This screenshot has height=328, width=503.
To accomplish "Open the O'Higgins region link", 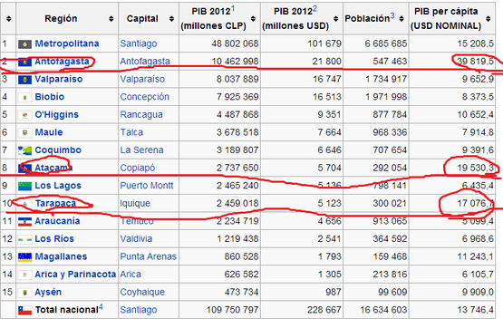I will [x=56, y=114].
